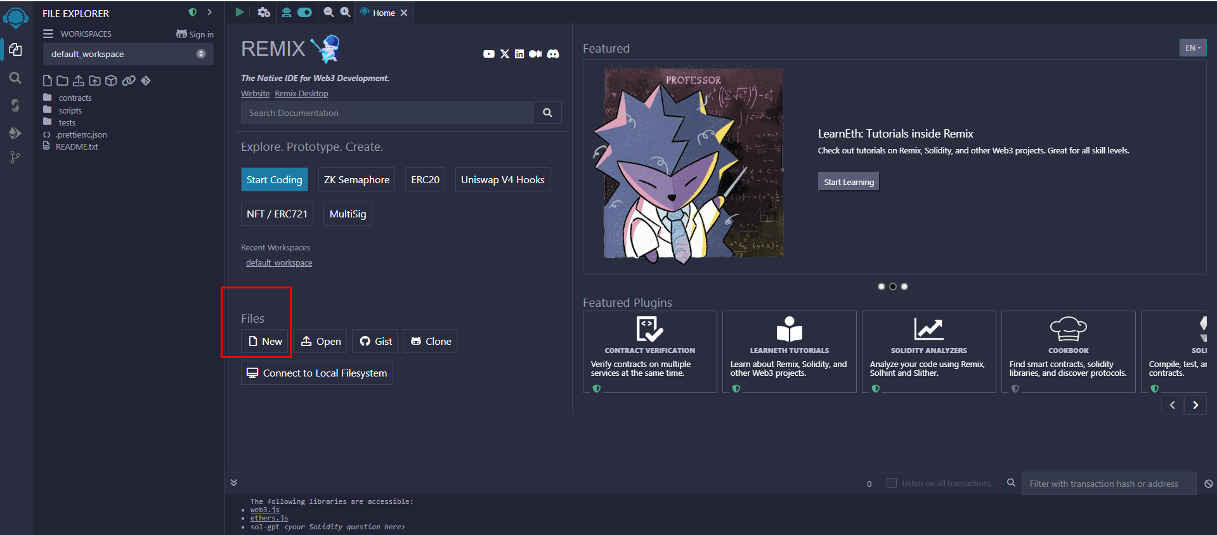Click the chain link icon in explorer

click(129, 81)
